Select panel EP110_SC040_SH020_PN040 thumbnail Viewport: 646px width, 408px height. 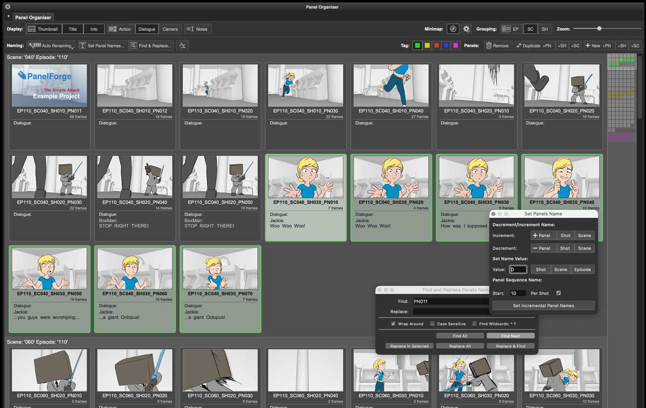[x=135, y=177]
